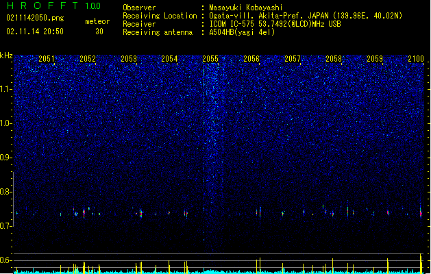This screenshot has height=274, width=431.
Task: Click the 1.0 kHz axis tick label
Action: pyautogui.click(x=6, y=123)
